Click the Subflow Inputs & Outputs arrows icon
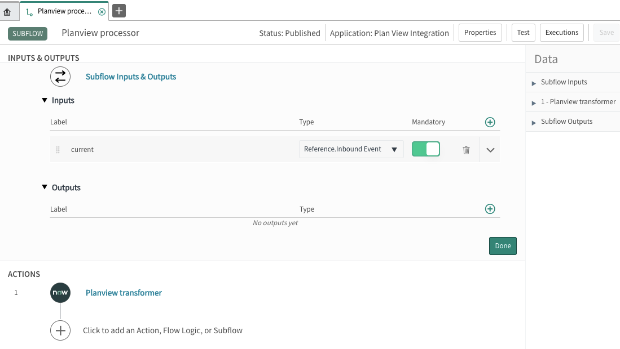This screenshot has width=620, height=349. point(60,77)
